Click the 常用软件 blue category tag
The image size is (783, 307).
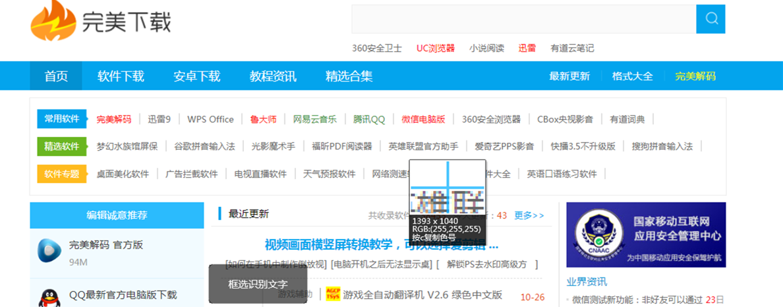[62, 119]
